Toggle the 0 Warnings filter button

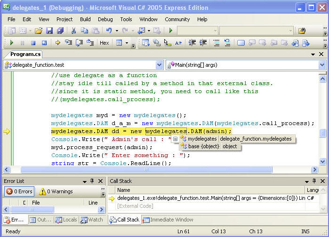coord(56,191)
